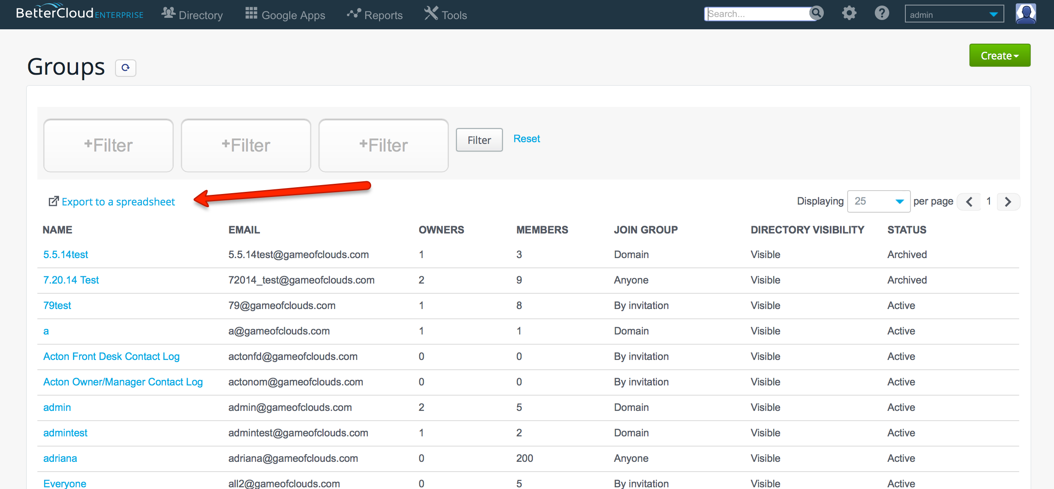Open the 25 per page dropdown

tap(879, 201)
